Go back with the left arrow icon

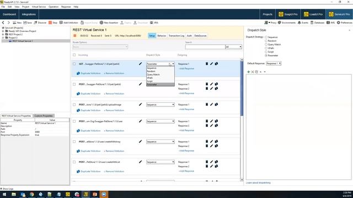3,23
